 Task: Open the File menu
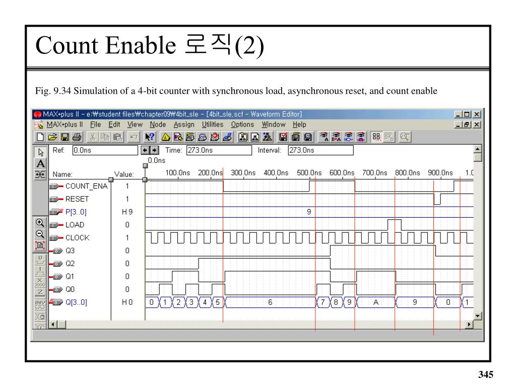coord(95,125)
